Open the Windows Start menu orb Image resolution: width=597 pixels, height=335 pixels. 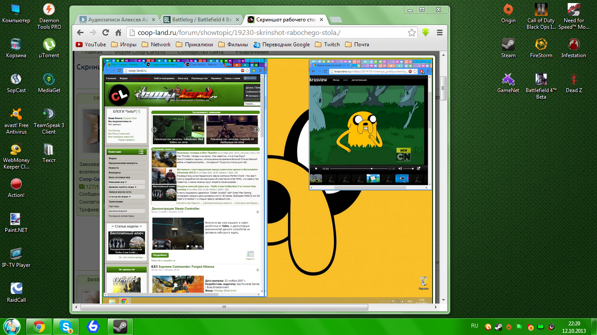(12, 326)
